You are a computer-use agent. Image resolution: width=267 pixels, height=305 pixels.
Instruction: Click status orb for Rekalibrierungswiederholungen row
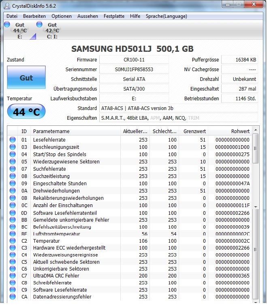tap(13, 198)
